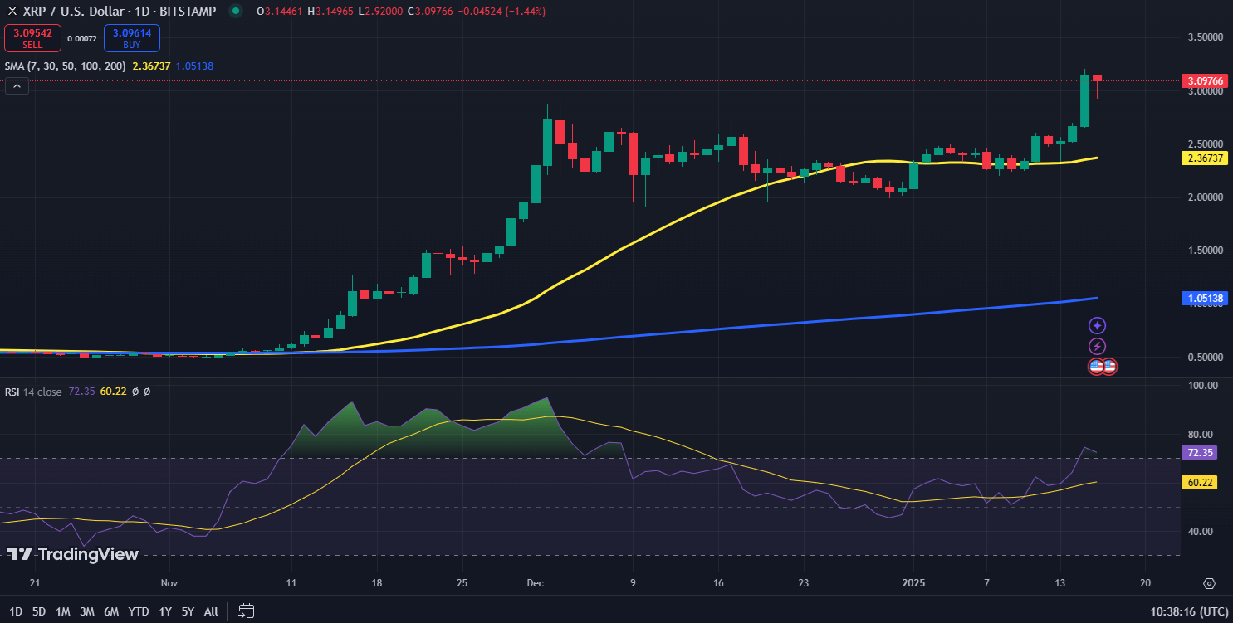Image resolution: width=1233 pixels, height=623 pixels.
Task: Click the purple 72.35 RSI value label
Action: 1198,453
